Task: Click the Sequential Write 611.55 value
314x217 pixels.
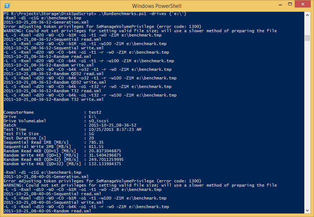Action: [x=96, y=147]
